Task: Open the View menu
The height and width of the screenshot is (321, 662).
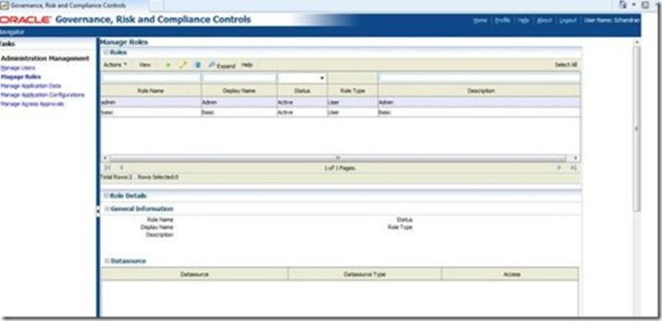Action: pyautogui.click(x=145, y=65)
